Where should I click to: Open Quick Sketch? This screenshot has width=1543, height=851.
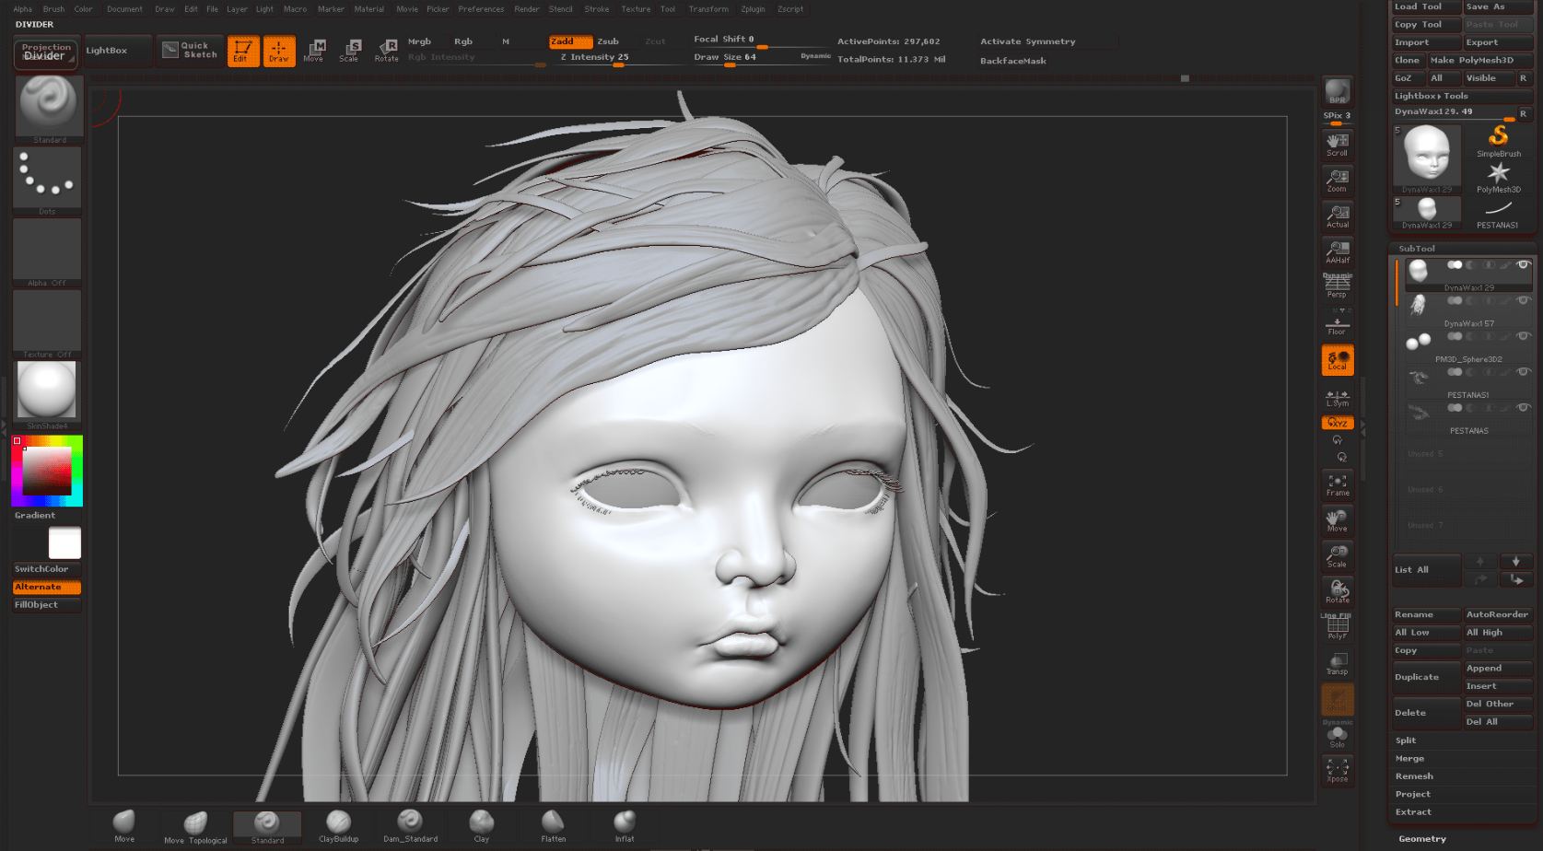coord(191,50)
